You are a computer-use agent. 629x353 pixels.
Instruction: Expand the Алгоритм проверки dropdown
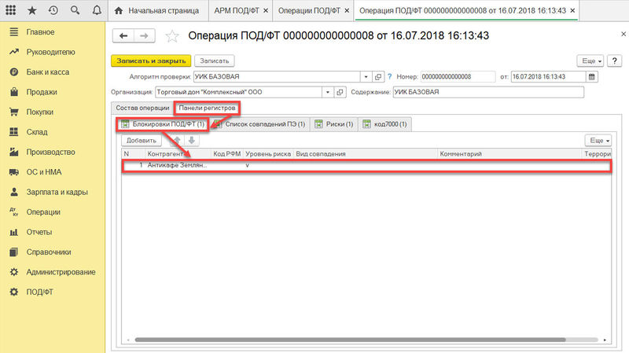365,76
